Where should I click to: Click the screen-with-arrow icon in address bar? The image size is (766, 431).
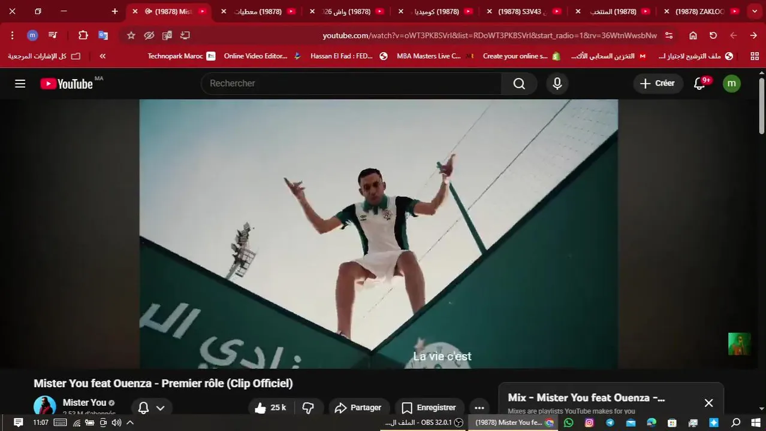pos(185,35)
